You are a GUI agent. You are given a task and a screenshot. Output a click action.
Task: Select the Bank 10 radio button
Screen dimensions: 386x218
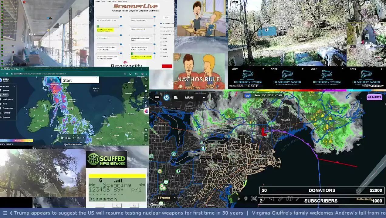coord(161,56)
